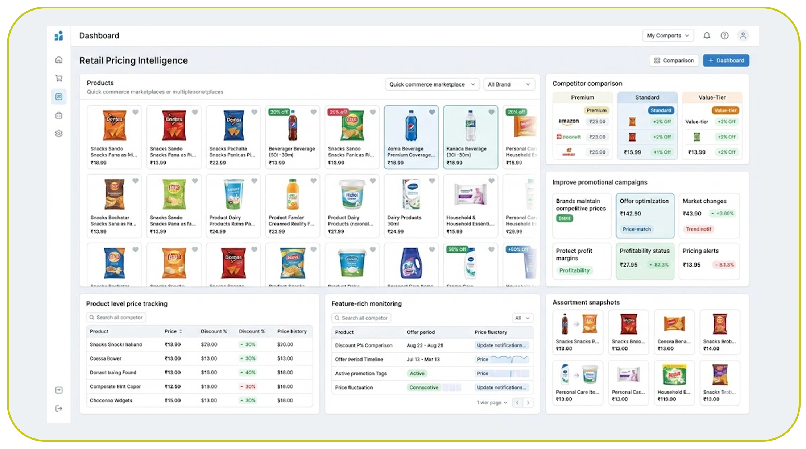Image resolution: width=806 pixels, height=449 pixels.
Task: Open the Pricing alerts card
Action: pyautogui.click(x=709, y=261)
